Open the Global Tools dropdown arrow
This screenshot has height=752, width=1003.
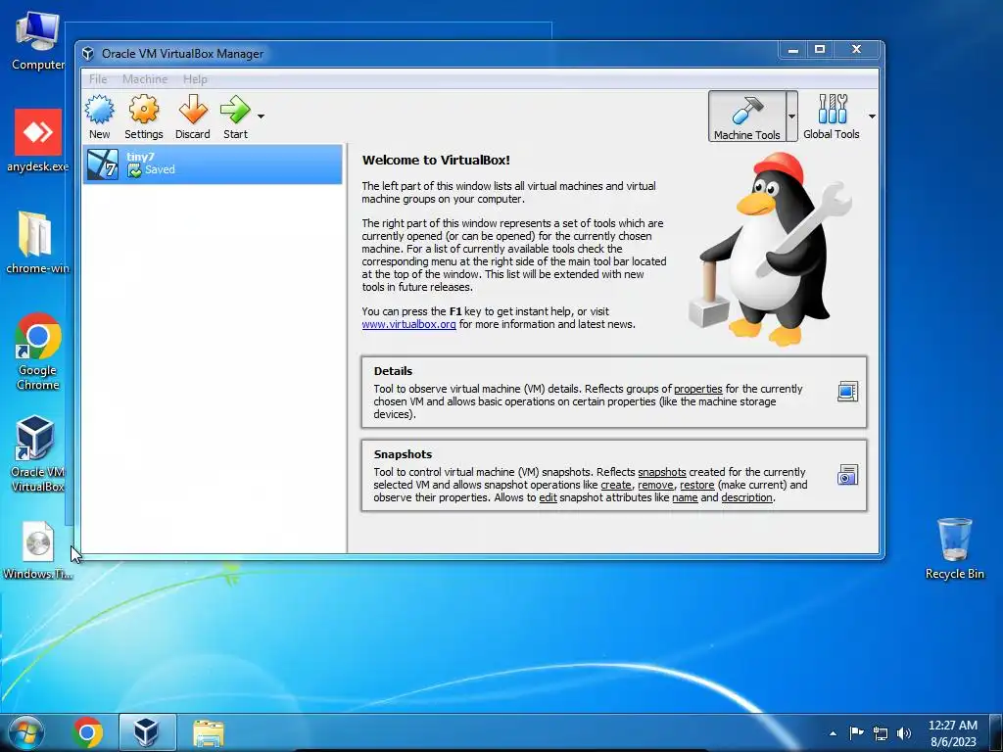[871, 117]
